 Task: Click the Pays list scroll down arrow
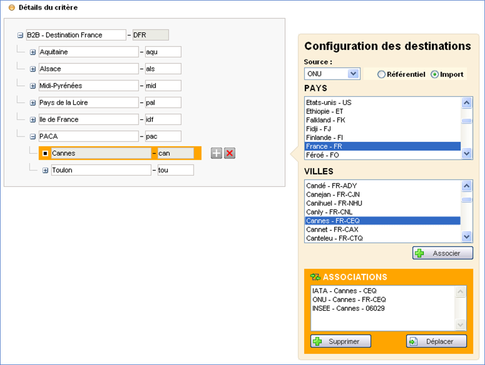pyautogui.click(x=466, y=154)
